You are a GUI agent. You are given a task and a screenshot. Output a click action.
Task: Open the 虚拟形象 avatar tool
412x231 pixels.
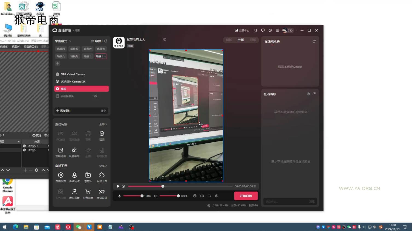pyautogui.click(x=74, y=194)
